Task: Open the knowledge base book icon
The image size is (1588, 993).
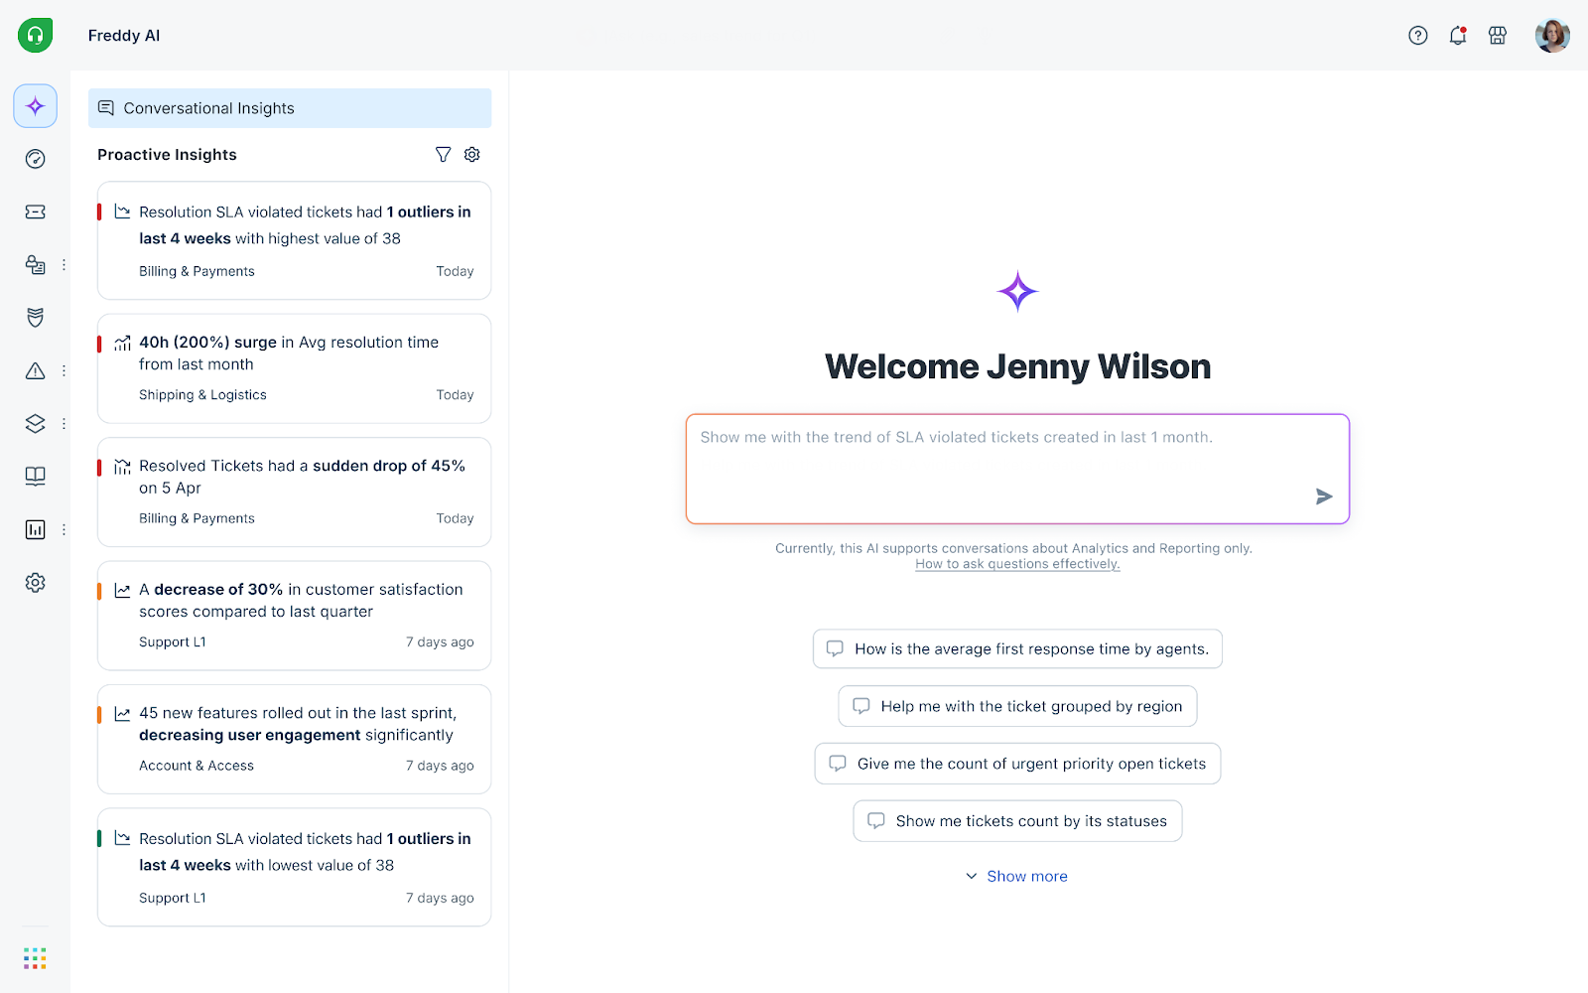Action: coord(35,477)
